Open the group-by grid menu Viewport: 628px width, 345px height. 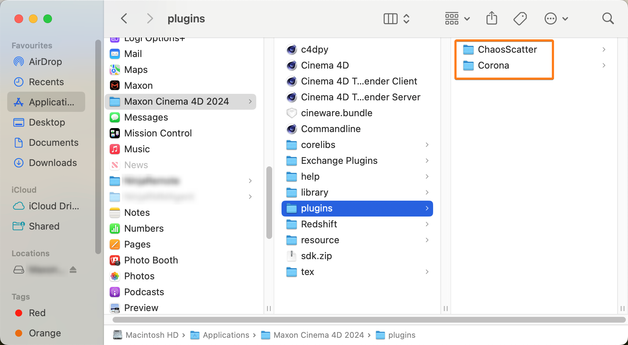tap(457, 18)
